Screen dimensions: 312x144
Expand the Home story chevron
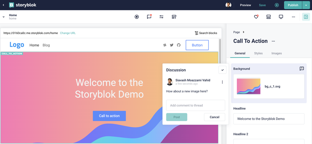coord(4,17)
